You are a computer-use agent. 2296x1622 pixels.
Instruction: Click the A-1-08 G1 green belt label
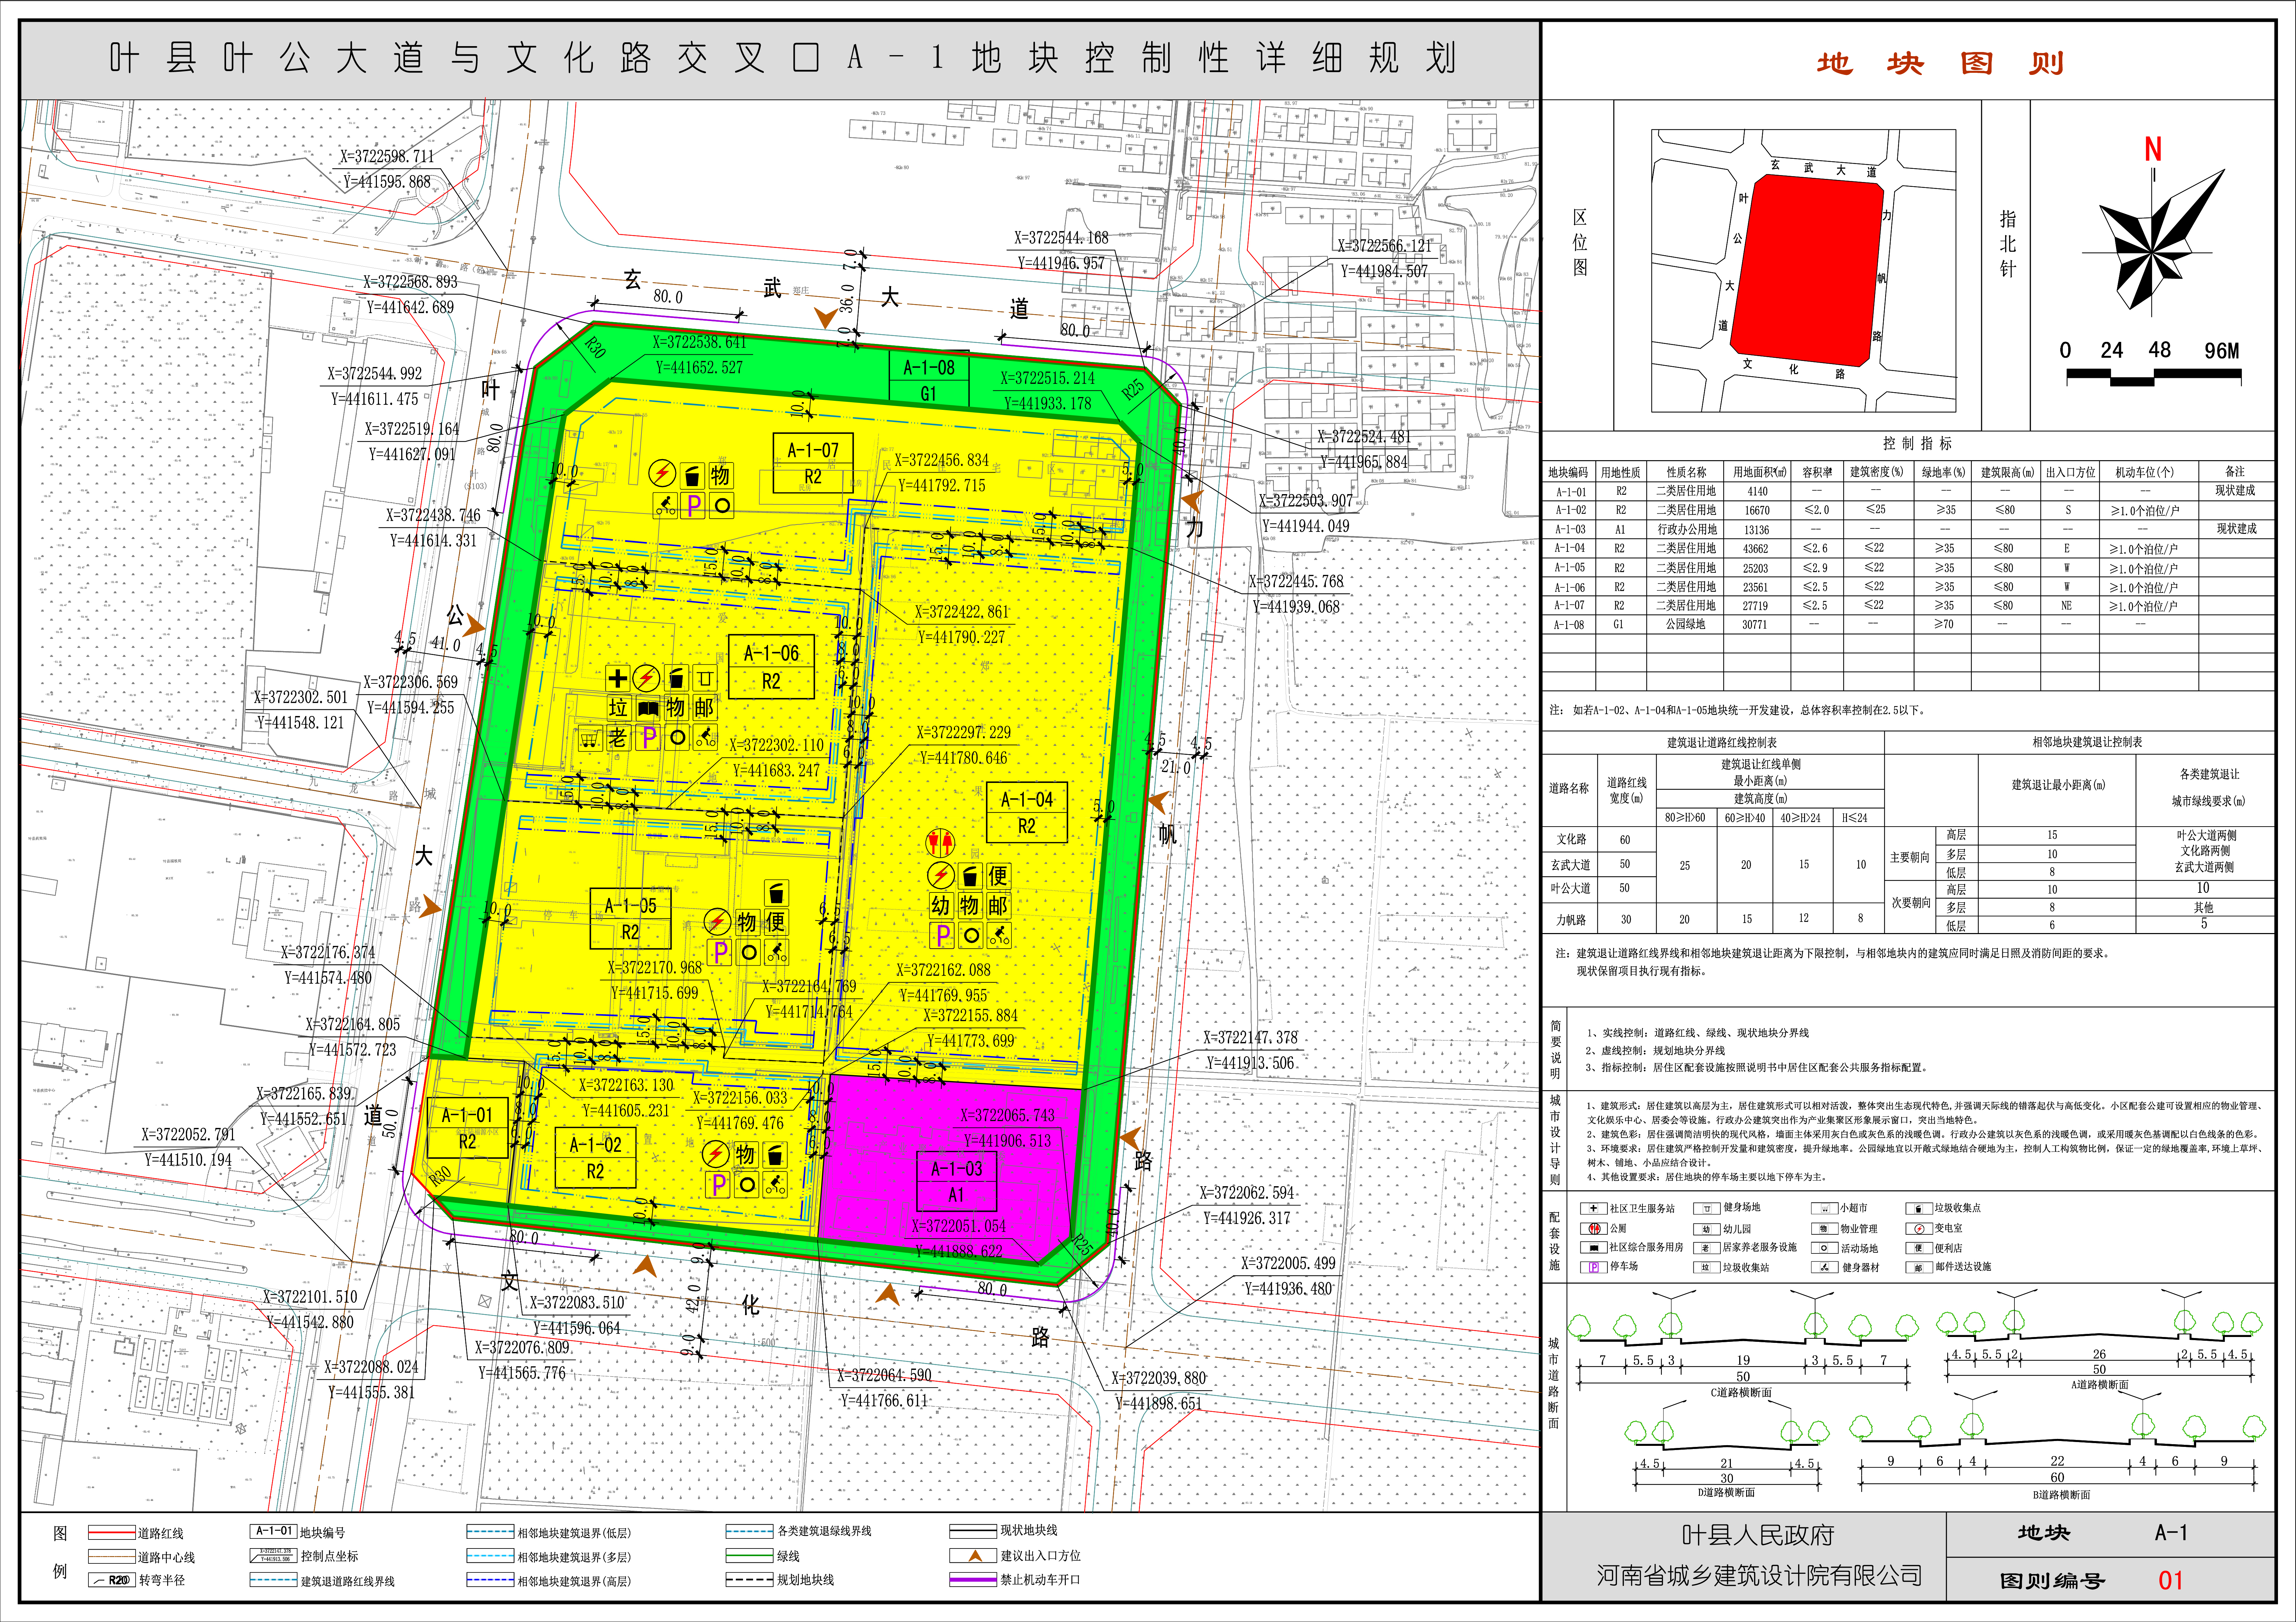929,380
